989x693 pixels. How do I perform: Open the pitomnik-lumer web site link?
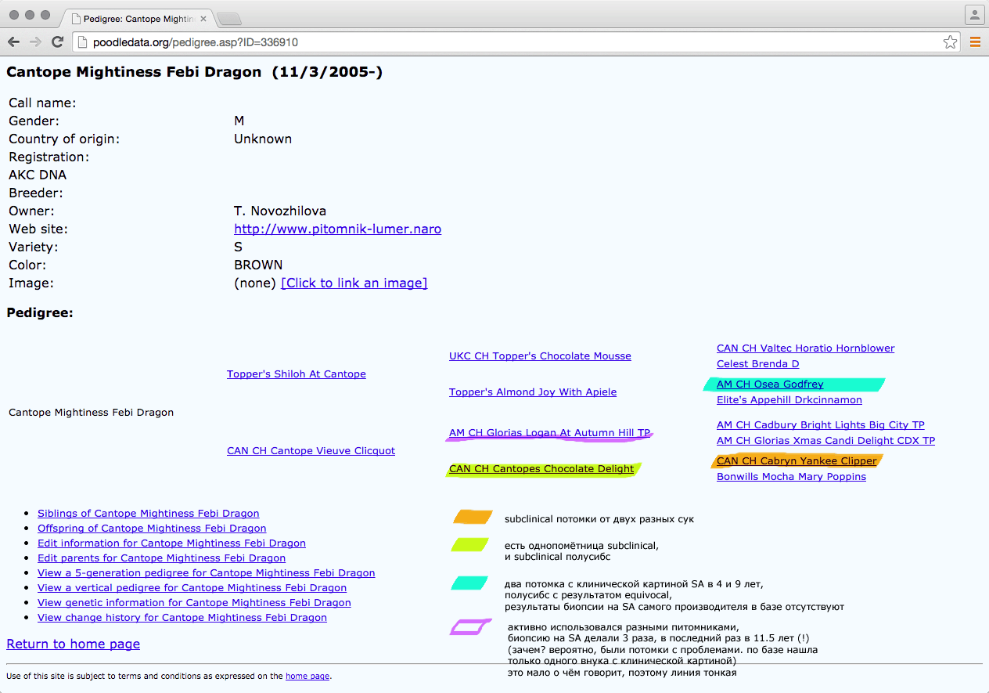pos(337,229)
